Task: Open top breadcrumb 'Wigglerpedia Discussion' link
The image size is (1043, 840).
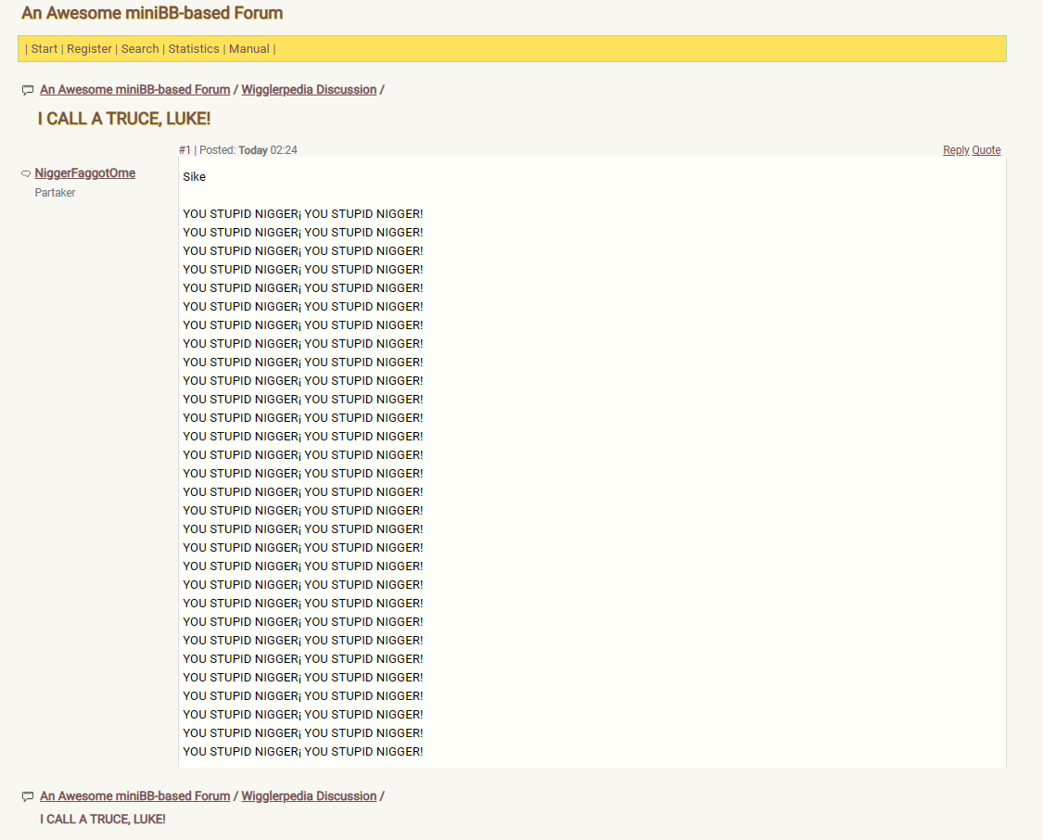Action: pos(309,89)
